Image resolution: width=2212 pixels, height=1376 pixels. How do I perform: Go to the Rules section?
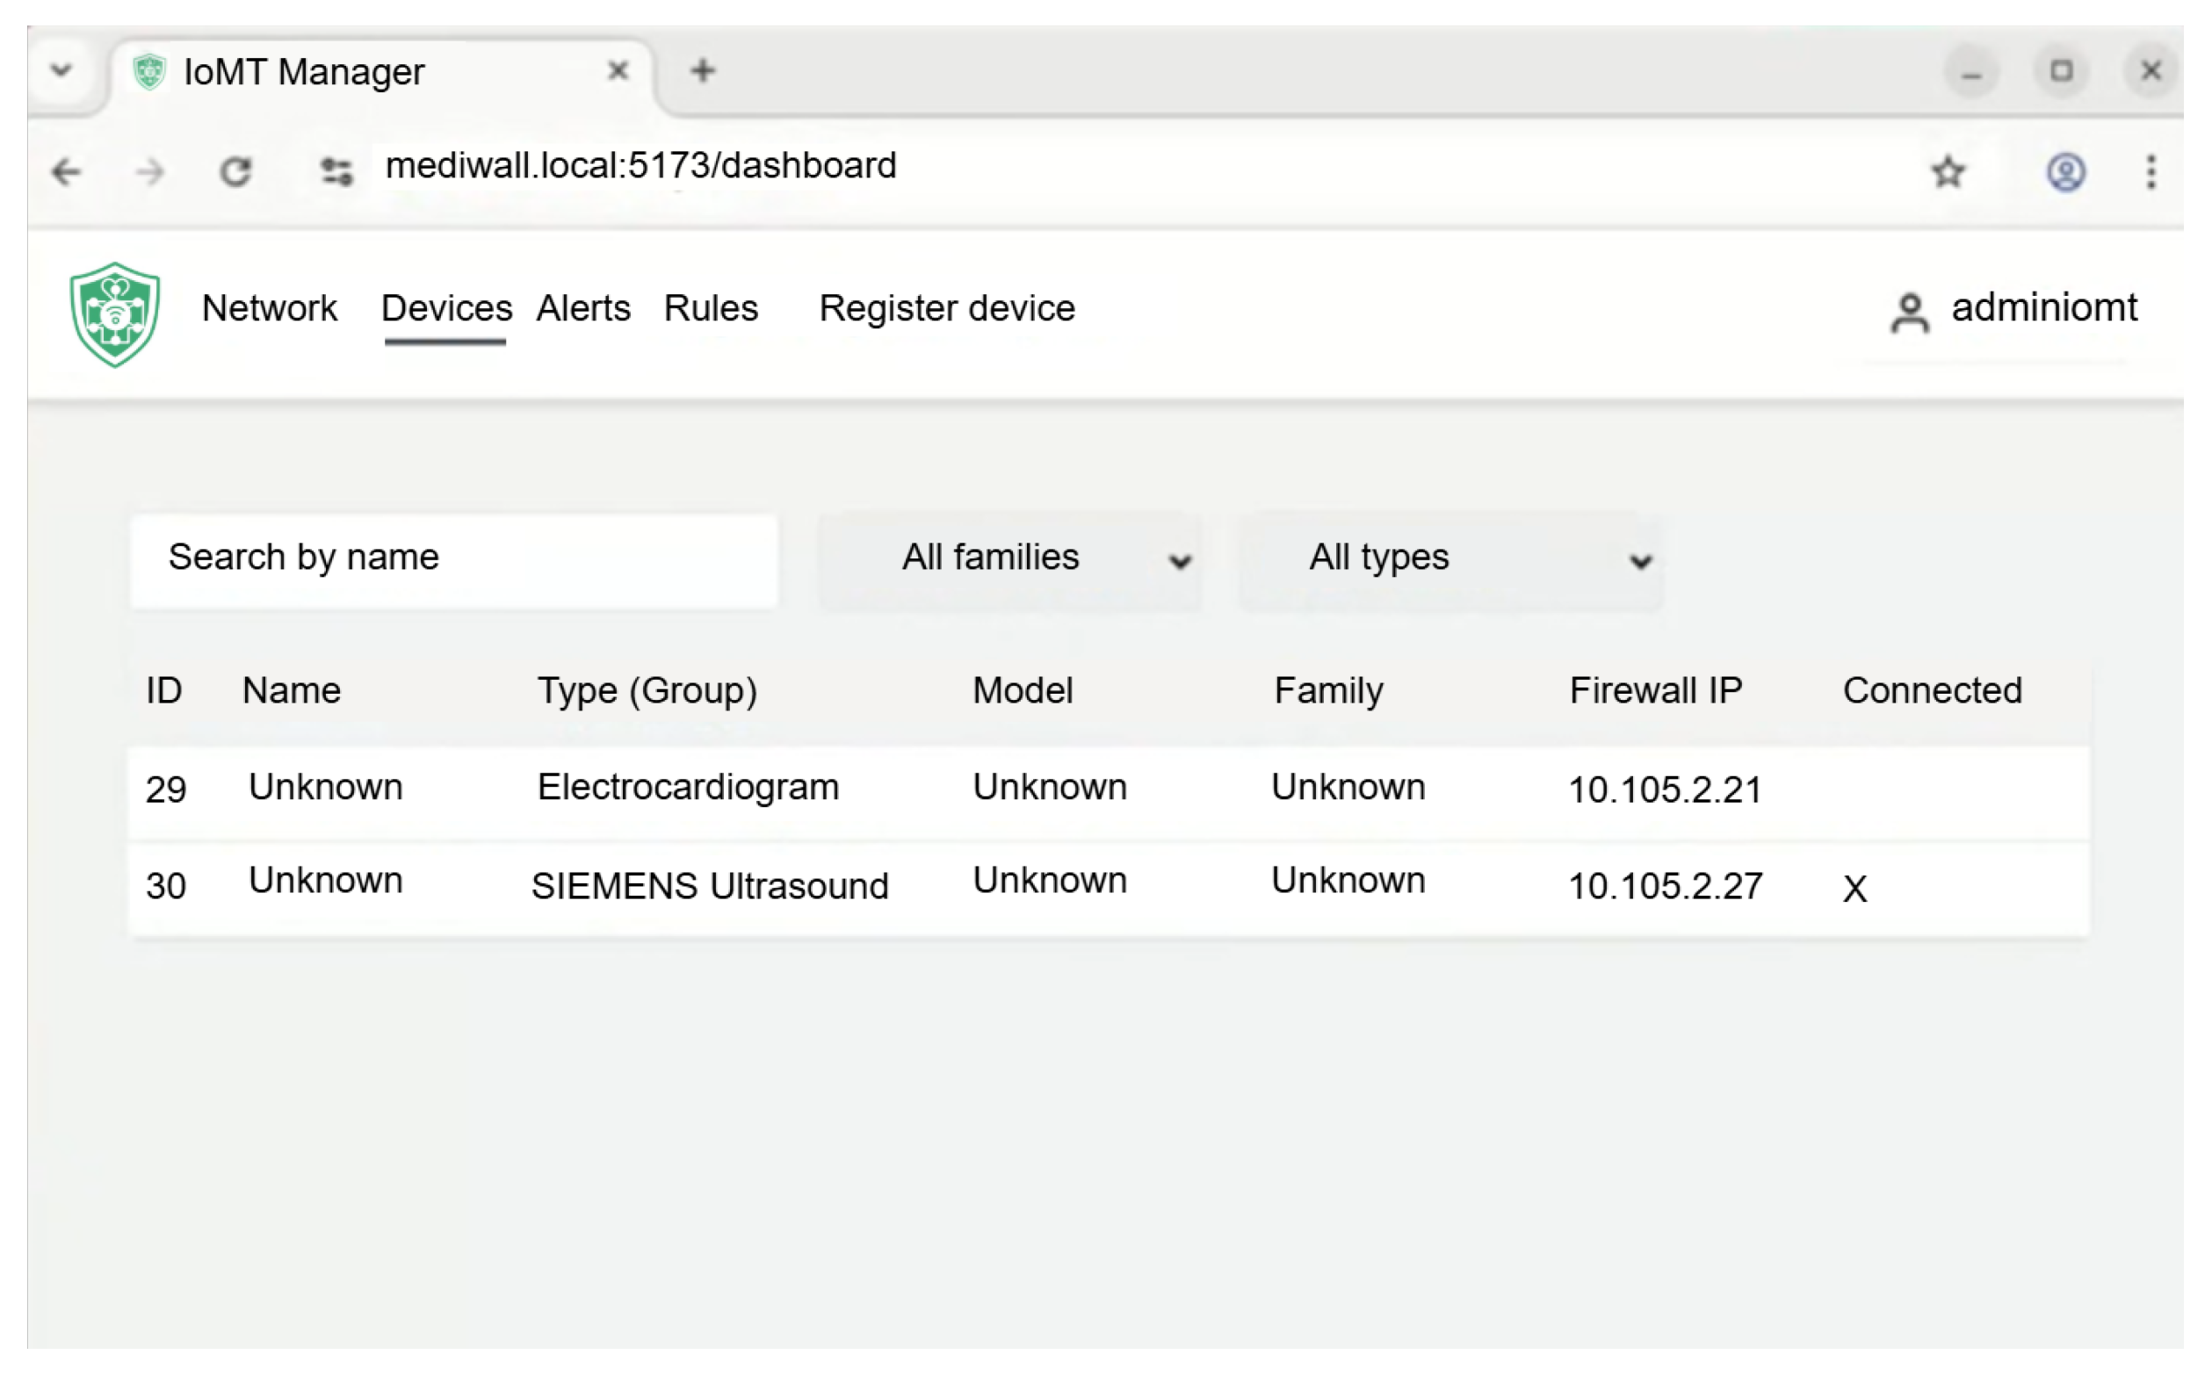[710, 308]
